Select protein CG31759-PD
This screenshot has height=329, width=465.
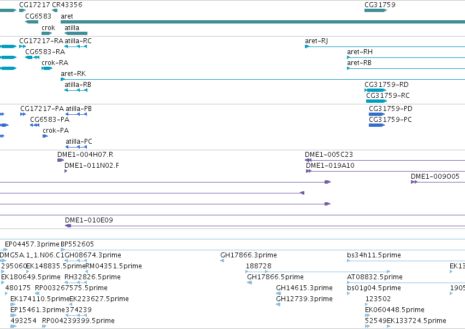(376, 114)
